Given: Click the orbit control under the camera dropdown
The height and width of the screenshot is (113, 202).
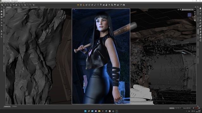Looking at the screenshot, I should (x=195, y=12).
